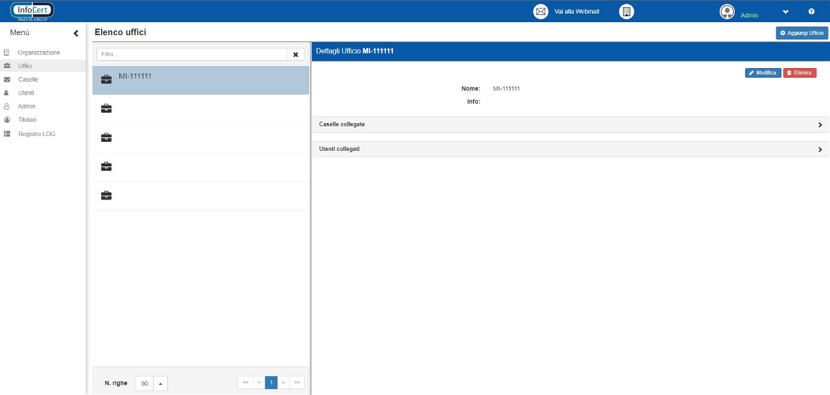830x395 pixels.
Task: Click into the Filtra input field
Action: pyautogui.click(x=192, y=54)
